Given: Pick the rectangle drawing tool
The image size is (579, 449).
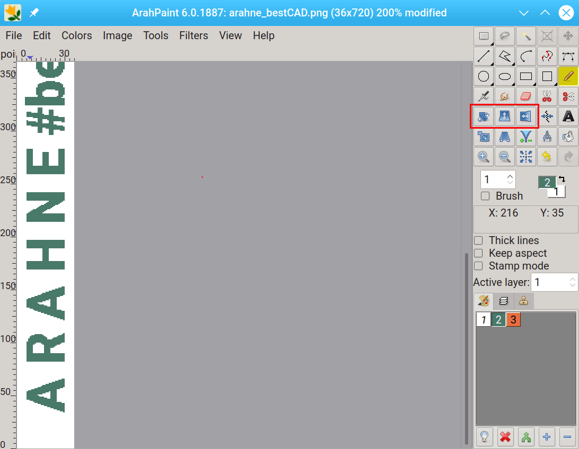Looking at the screenshot, I should 526,76.
